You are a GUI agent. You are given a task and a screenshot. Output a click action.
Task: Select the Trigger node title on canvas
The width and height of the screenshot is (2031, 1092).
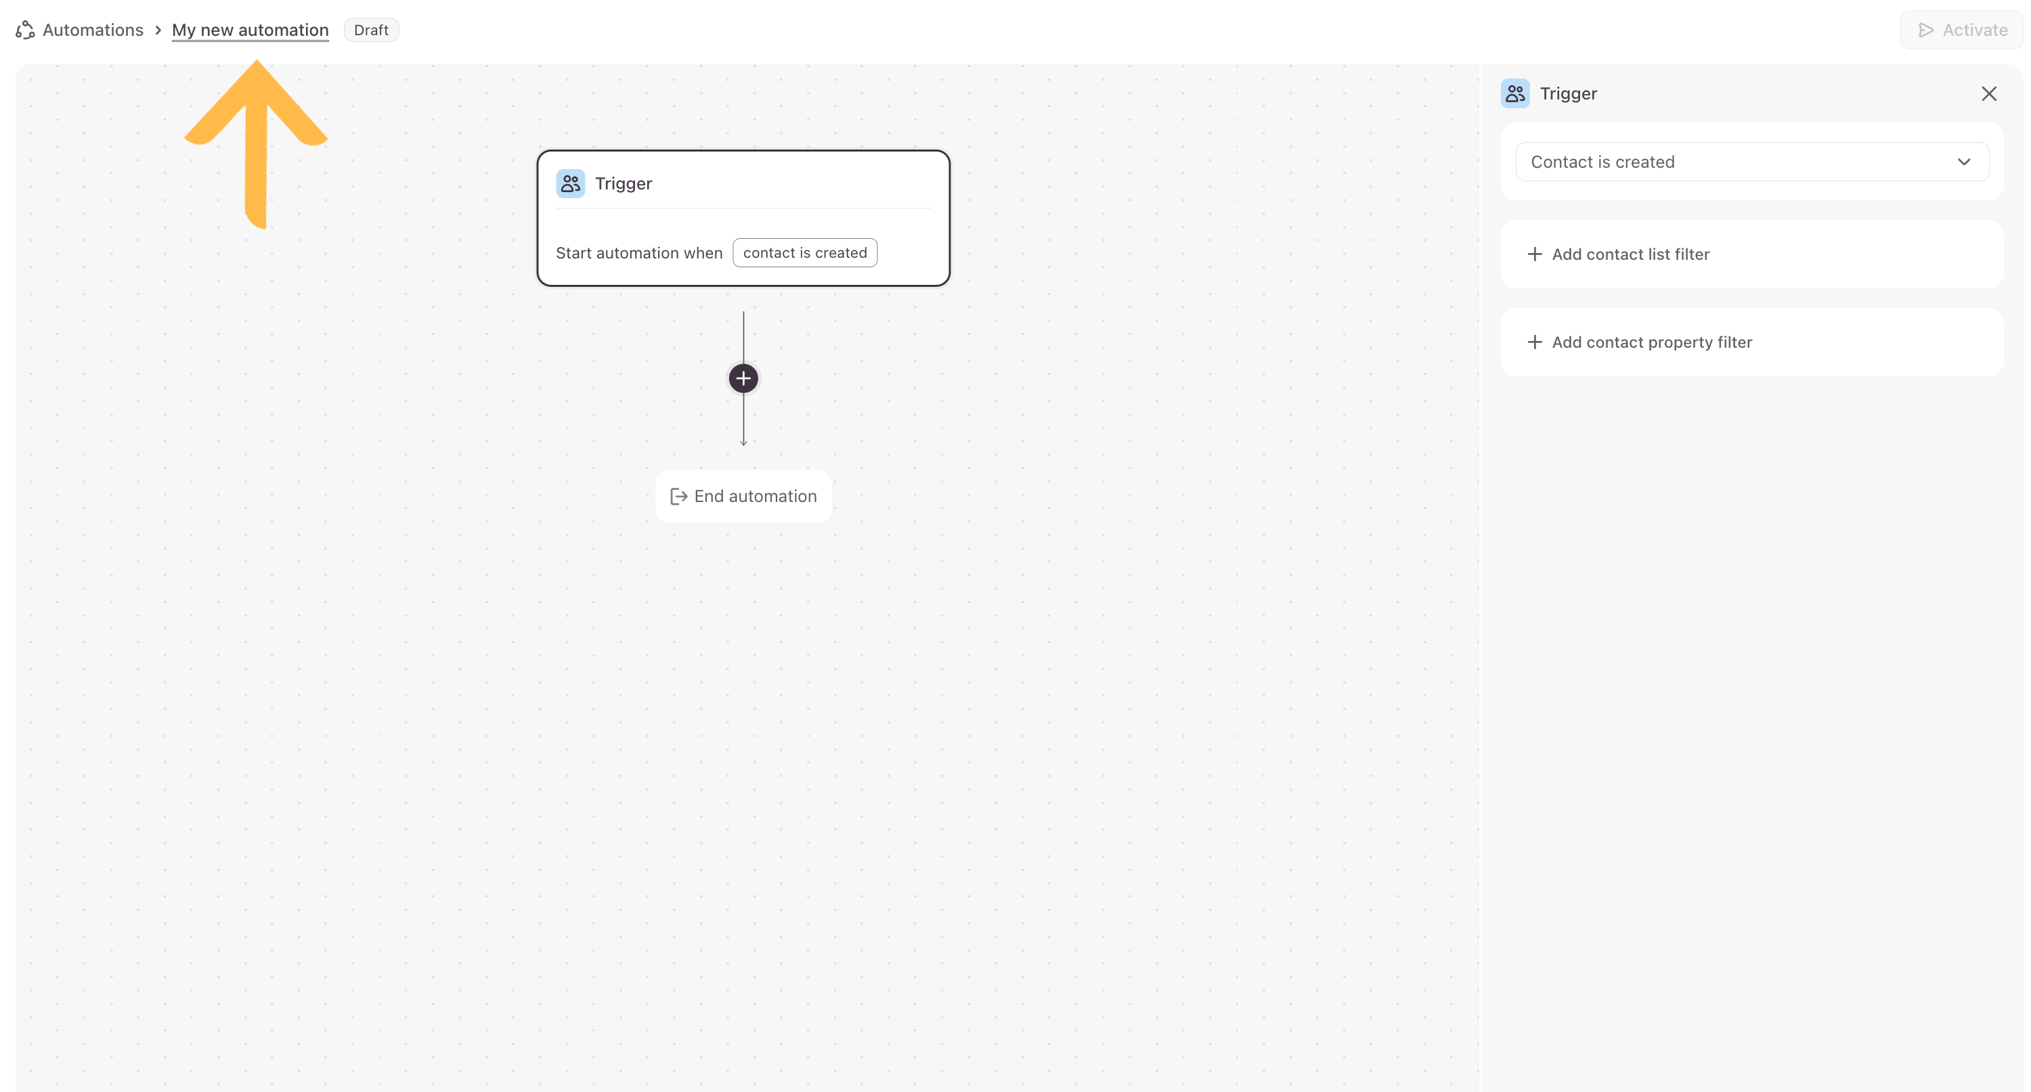(x=623, y=183)
